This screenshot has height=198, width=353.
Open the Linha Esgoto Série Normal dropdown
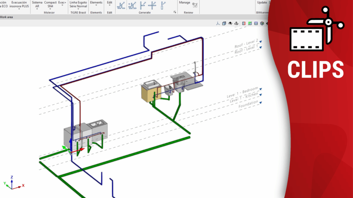click(78, 4)
